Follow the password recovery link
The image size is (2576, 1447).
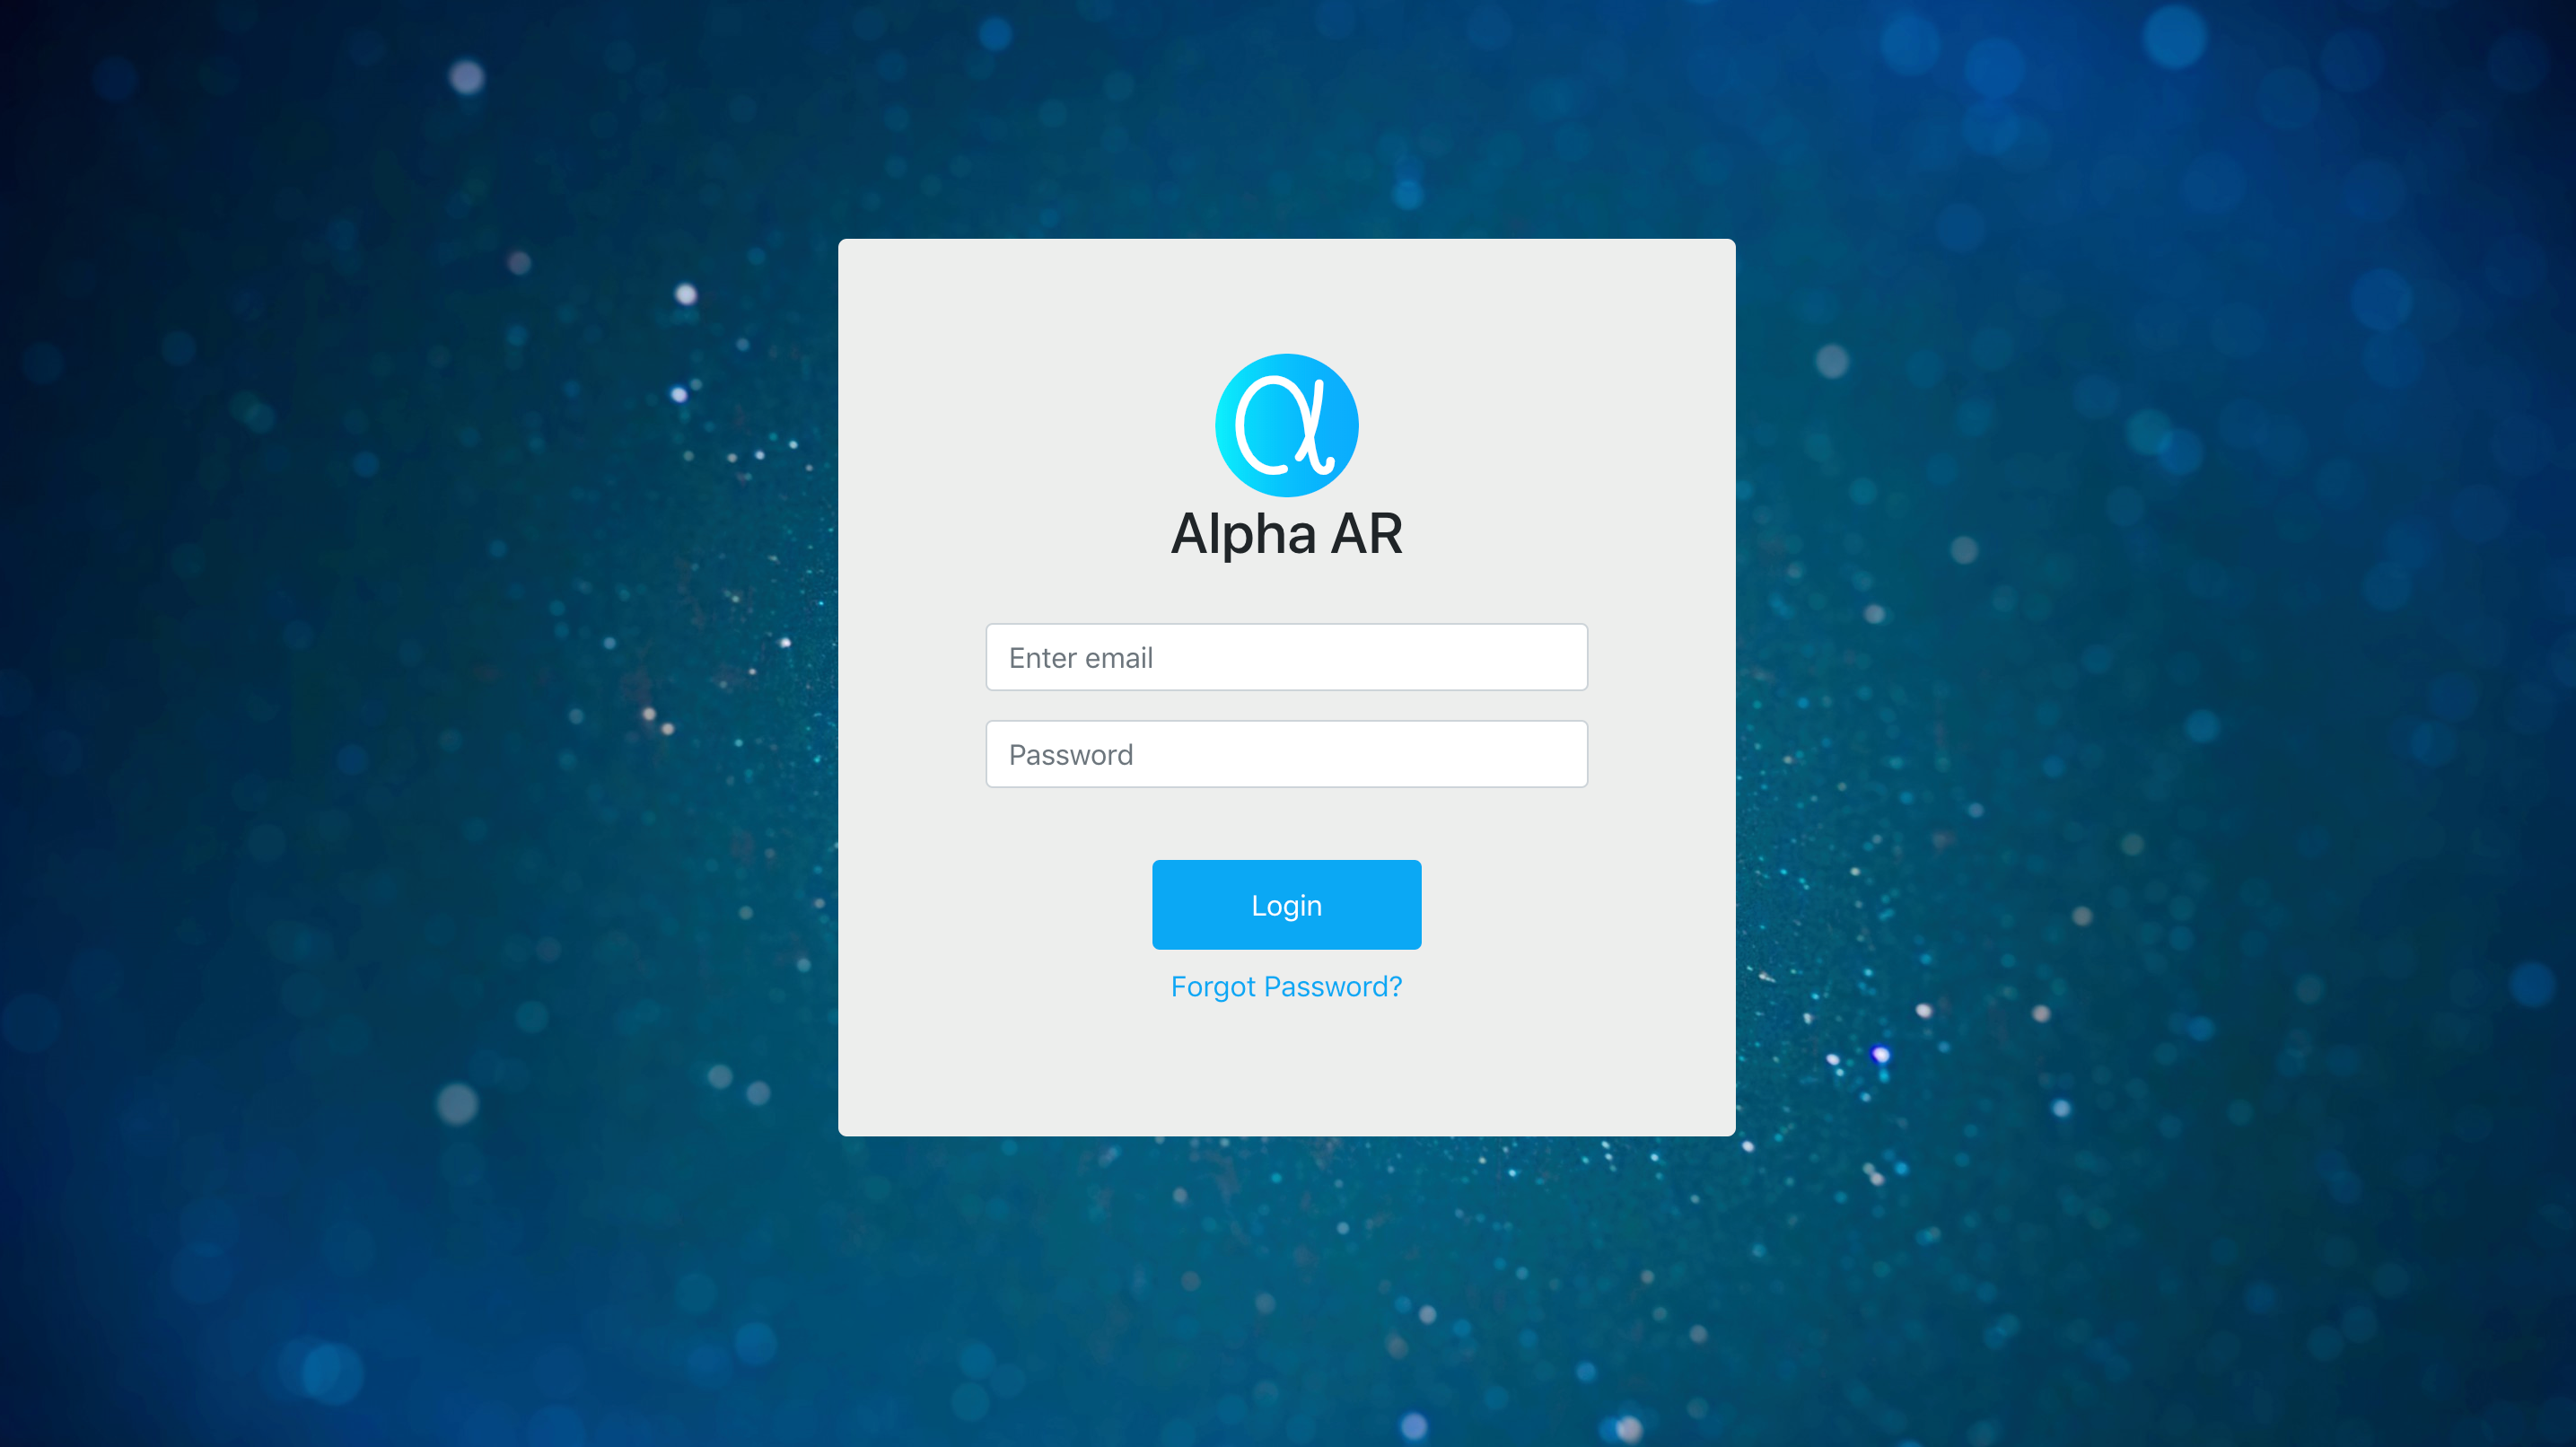[x=1286, y=986]
